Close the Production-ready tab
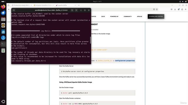The image size is (188, 105). pos(31,5)
